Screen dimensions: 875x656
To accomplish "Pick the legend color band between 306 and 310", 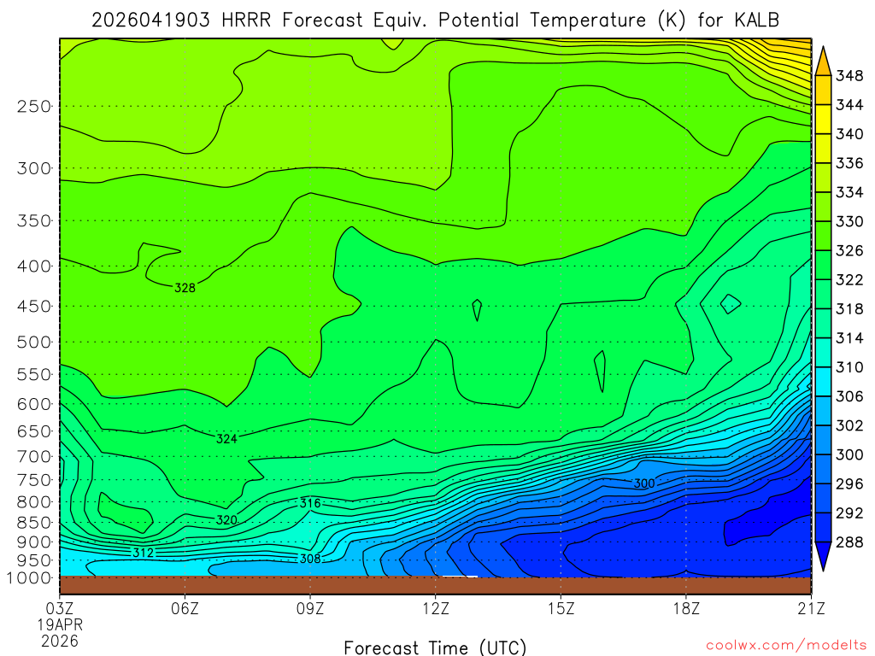I will pos(823,382).
